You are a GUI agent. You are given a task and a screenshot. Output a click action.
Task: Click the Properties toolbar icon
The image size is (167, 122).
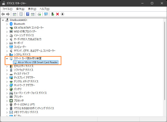(21, 14)
